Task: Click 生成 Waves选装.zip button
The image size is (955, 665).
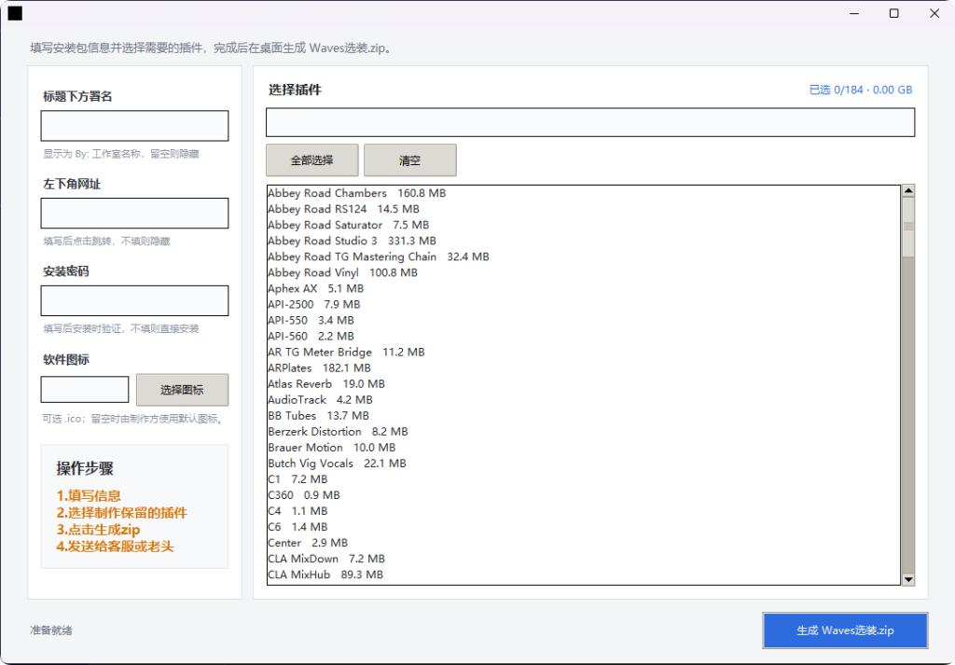Action: pos(845,630)
